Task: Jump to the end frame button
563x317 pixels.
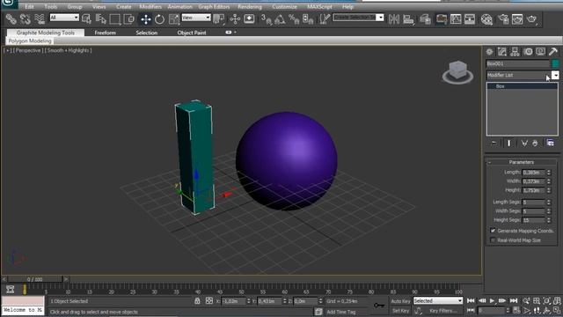Action: click(514, 301)
